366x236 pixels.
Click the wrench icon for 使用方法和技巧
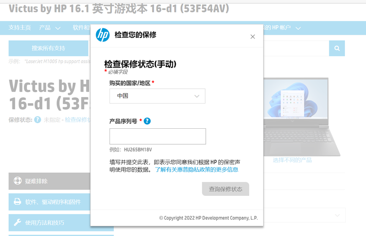(18, 223)
